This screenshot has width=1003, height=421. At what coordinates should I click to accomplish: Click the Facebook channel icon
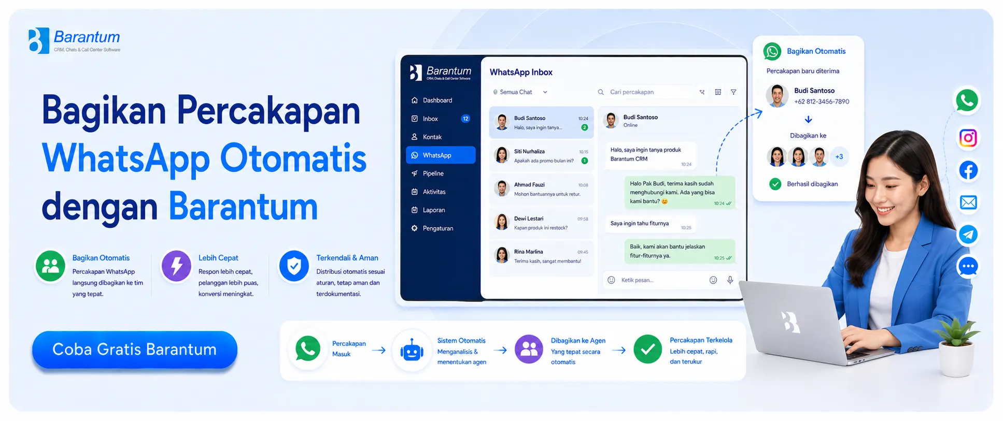point(968,170)
